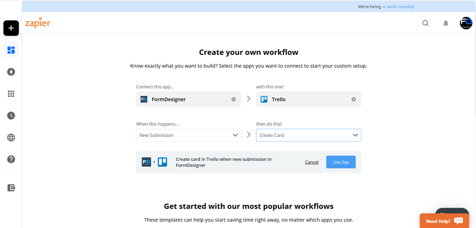The image size is (476, 228).
Task: Click the Trello logo in app field
Action: click(264, 99)
